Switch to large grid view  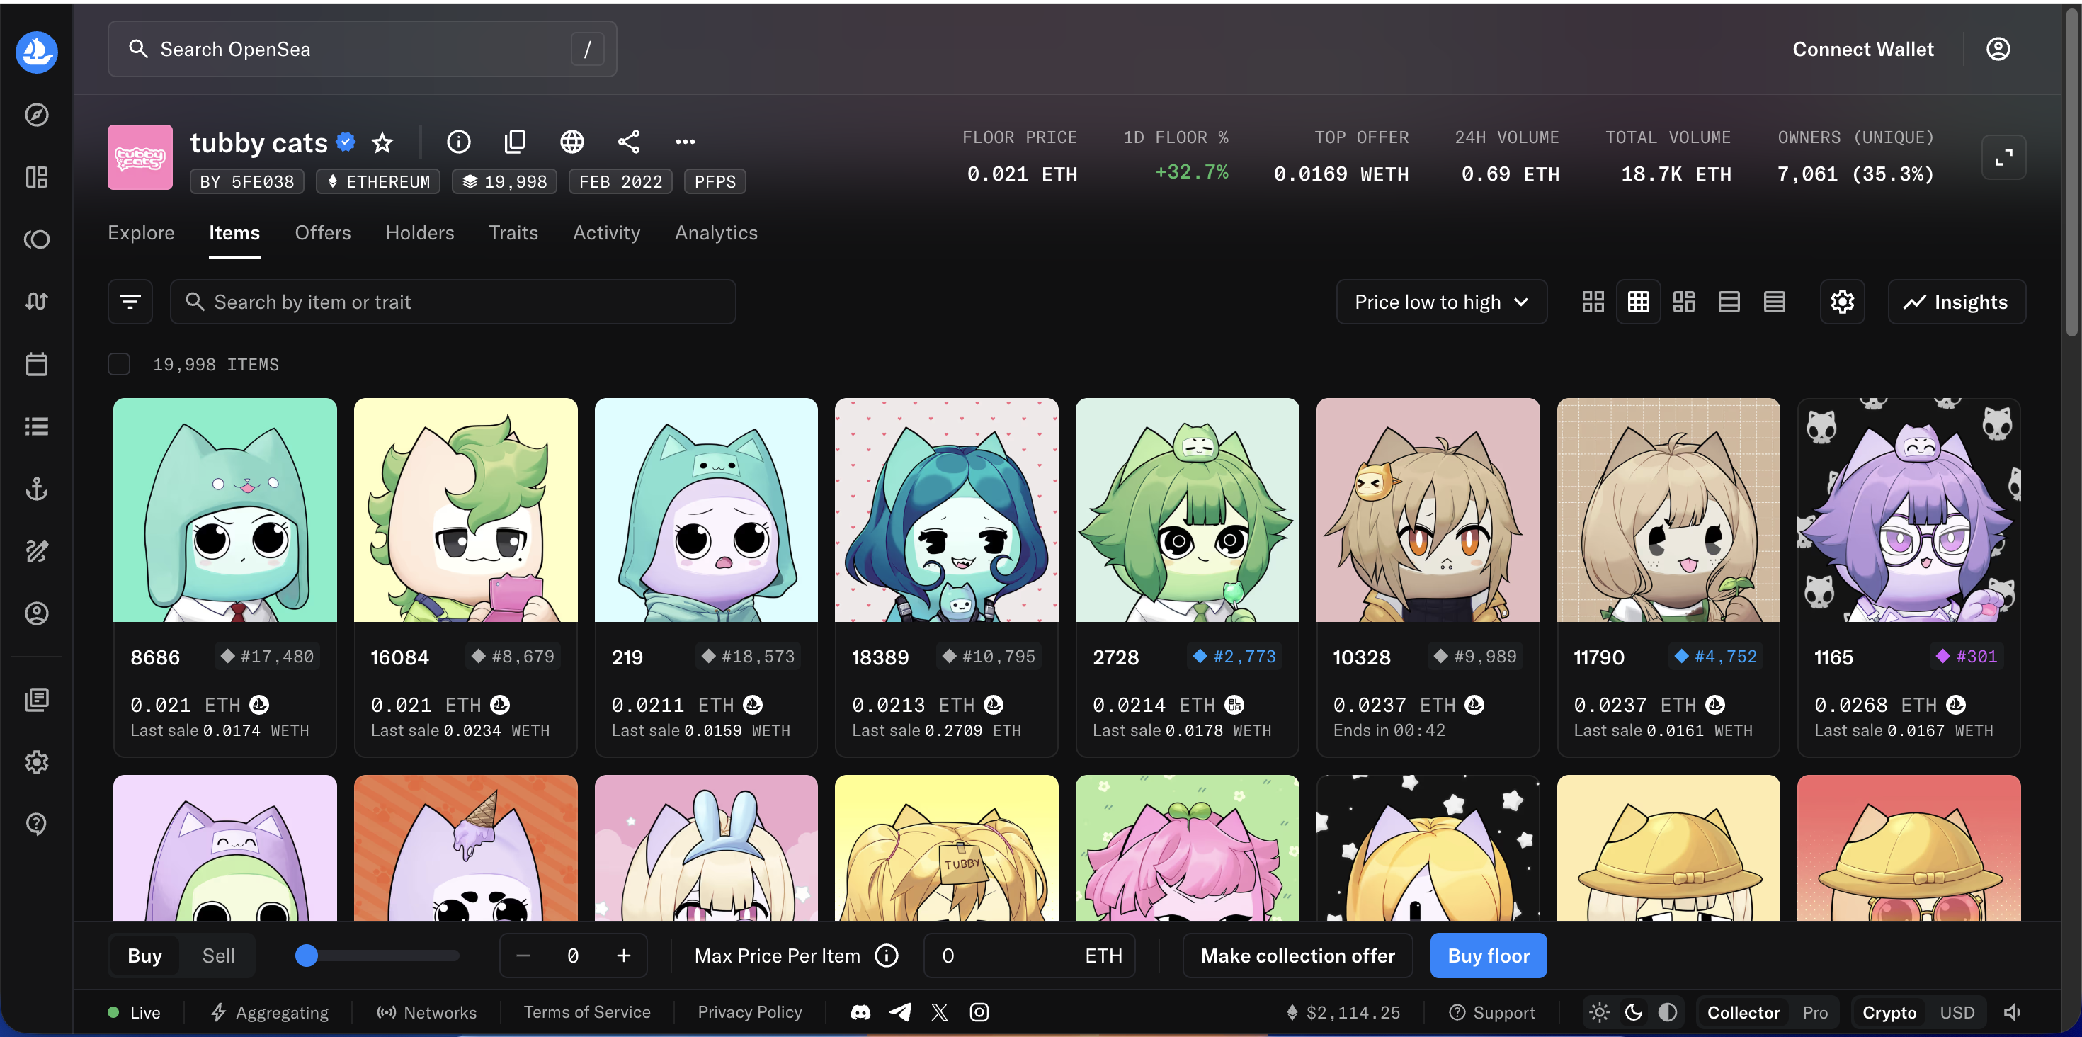[1593, 302]
